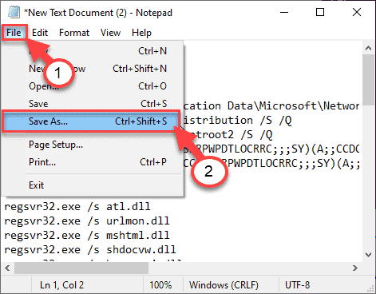Open the Format menu
This screenshot has width=376, height=294.
(x=74, y=33)
